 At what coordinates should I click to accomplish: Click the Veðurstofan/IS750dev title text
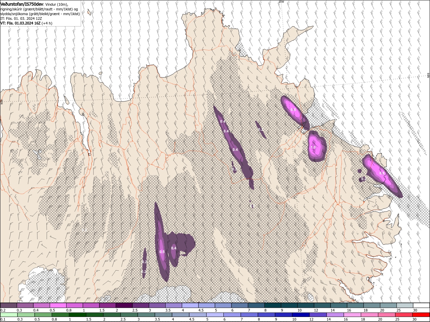22,4
